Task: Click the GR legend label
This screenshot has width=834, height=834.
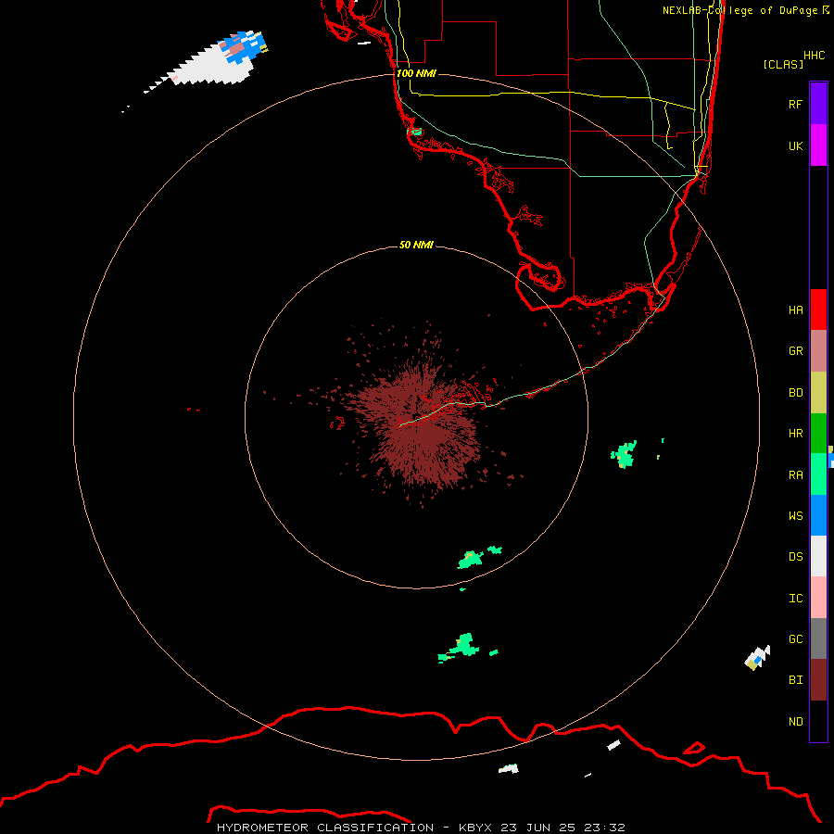Action: tap(795, 351)
